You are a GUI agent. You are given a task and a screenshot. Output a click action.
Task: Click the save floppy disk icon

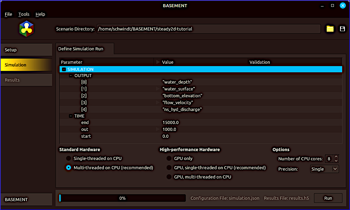(342, 29)
